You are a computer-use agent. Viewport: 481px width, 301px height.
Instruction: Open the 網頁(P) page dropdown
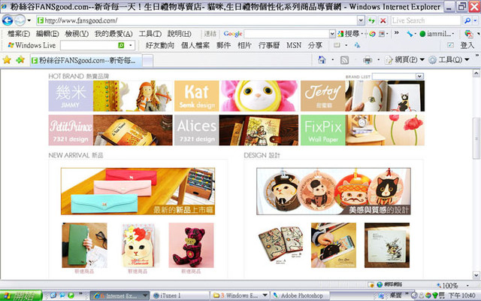coord(405,59)
